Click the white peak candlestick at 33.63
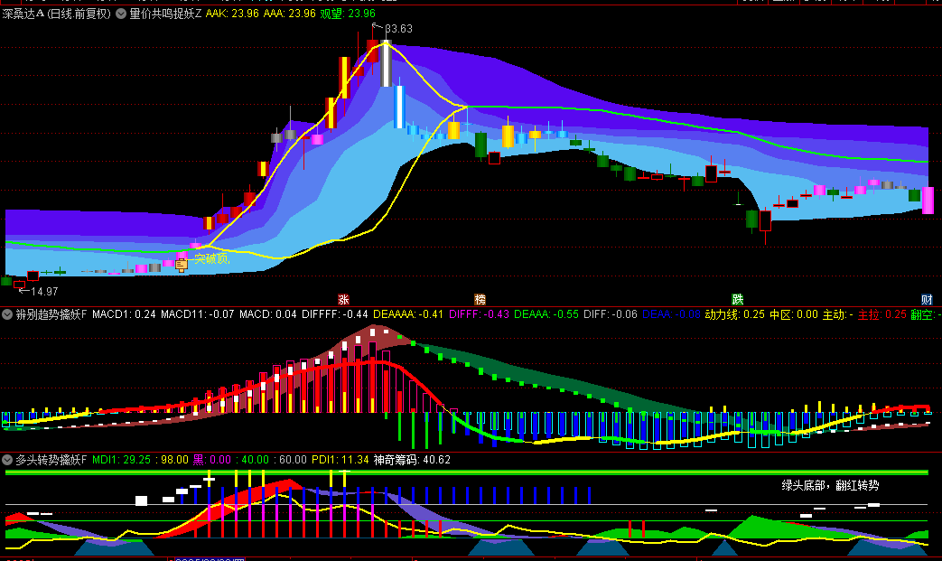The image size is (942, 561). click(x=387, y=63)
